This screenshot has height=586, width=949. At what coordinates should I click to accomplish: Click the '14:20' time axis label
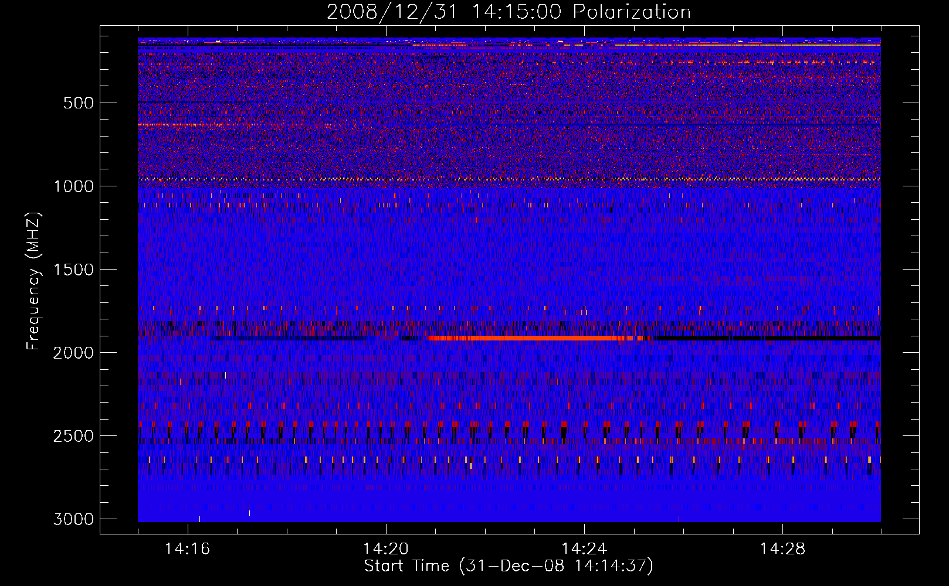[386, 548]
